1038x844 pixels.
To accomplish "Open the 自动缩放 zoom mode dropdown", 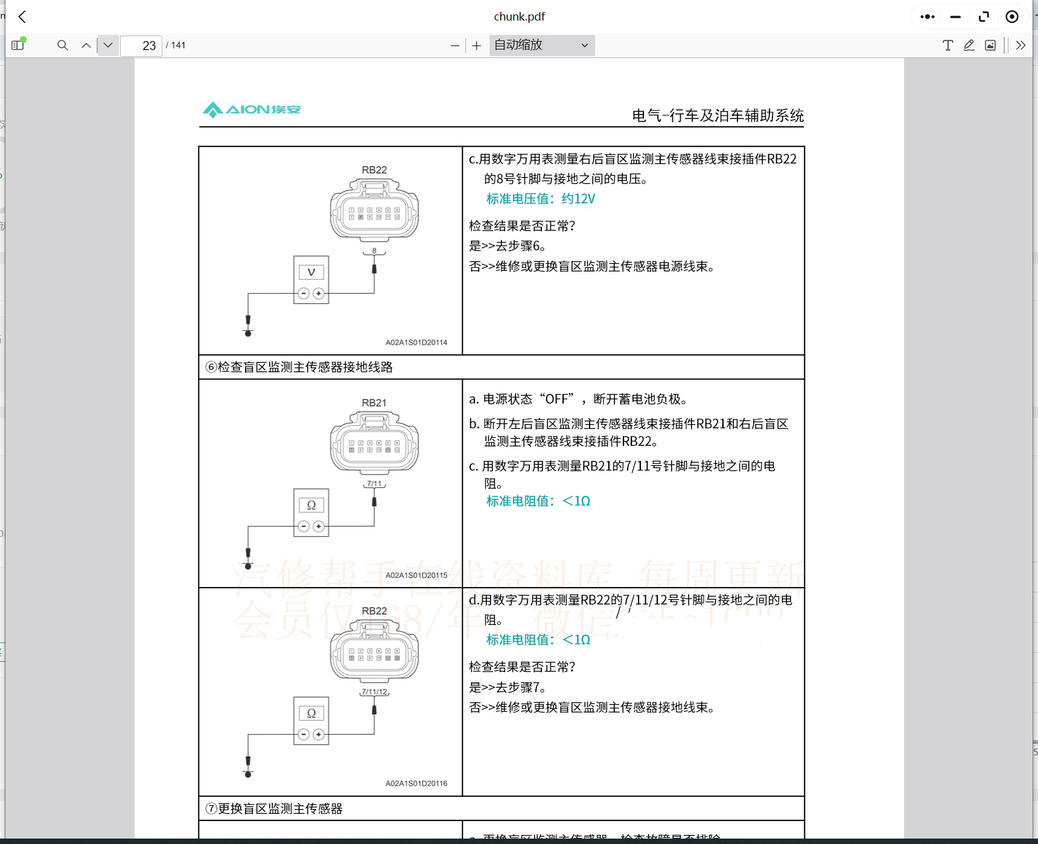I will click(x=541, y=45).
